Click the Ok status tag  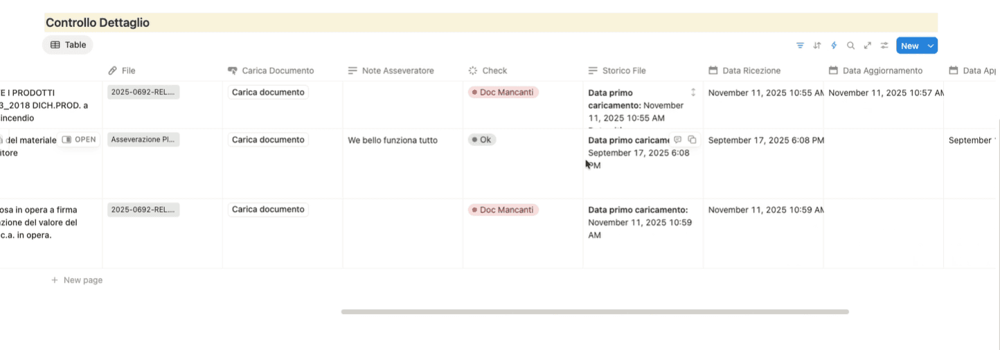[481, 140]
